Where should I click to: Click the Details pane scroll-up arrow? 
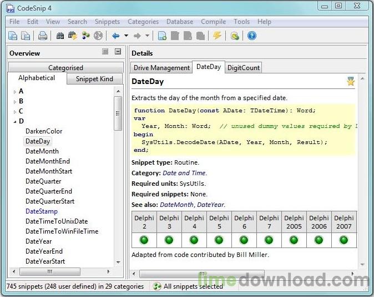click(x=362, y=78)
